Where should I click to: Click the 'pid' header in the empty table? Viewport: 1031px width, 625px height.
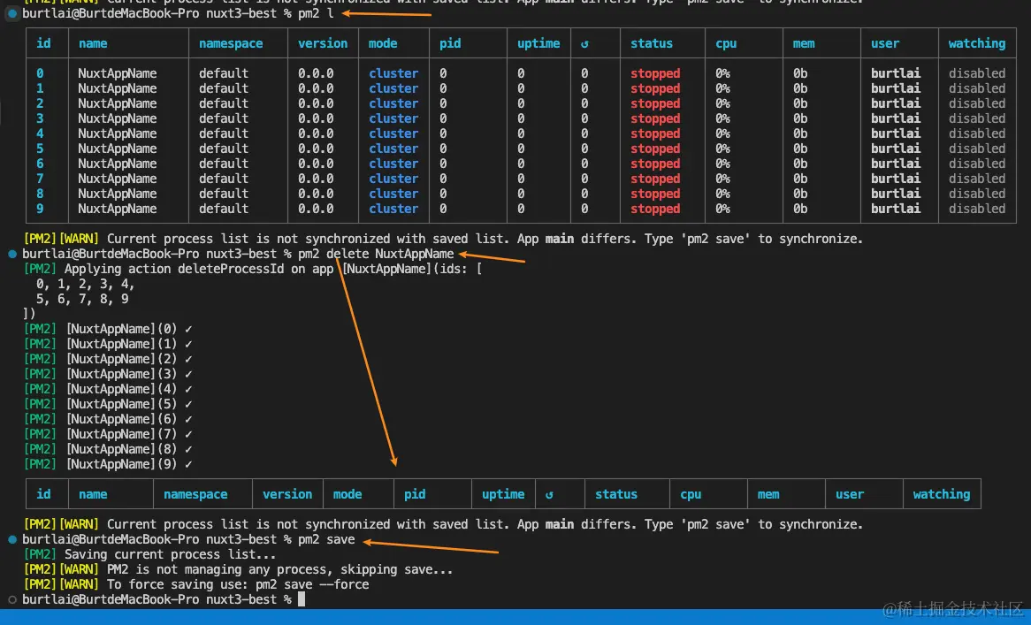pos(415,494)
